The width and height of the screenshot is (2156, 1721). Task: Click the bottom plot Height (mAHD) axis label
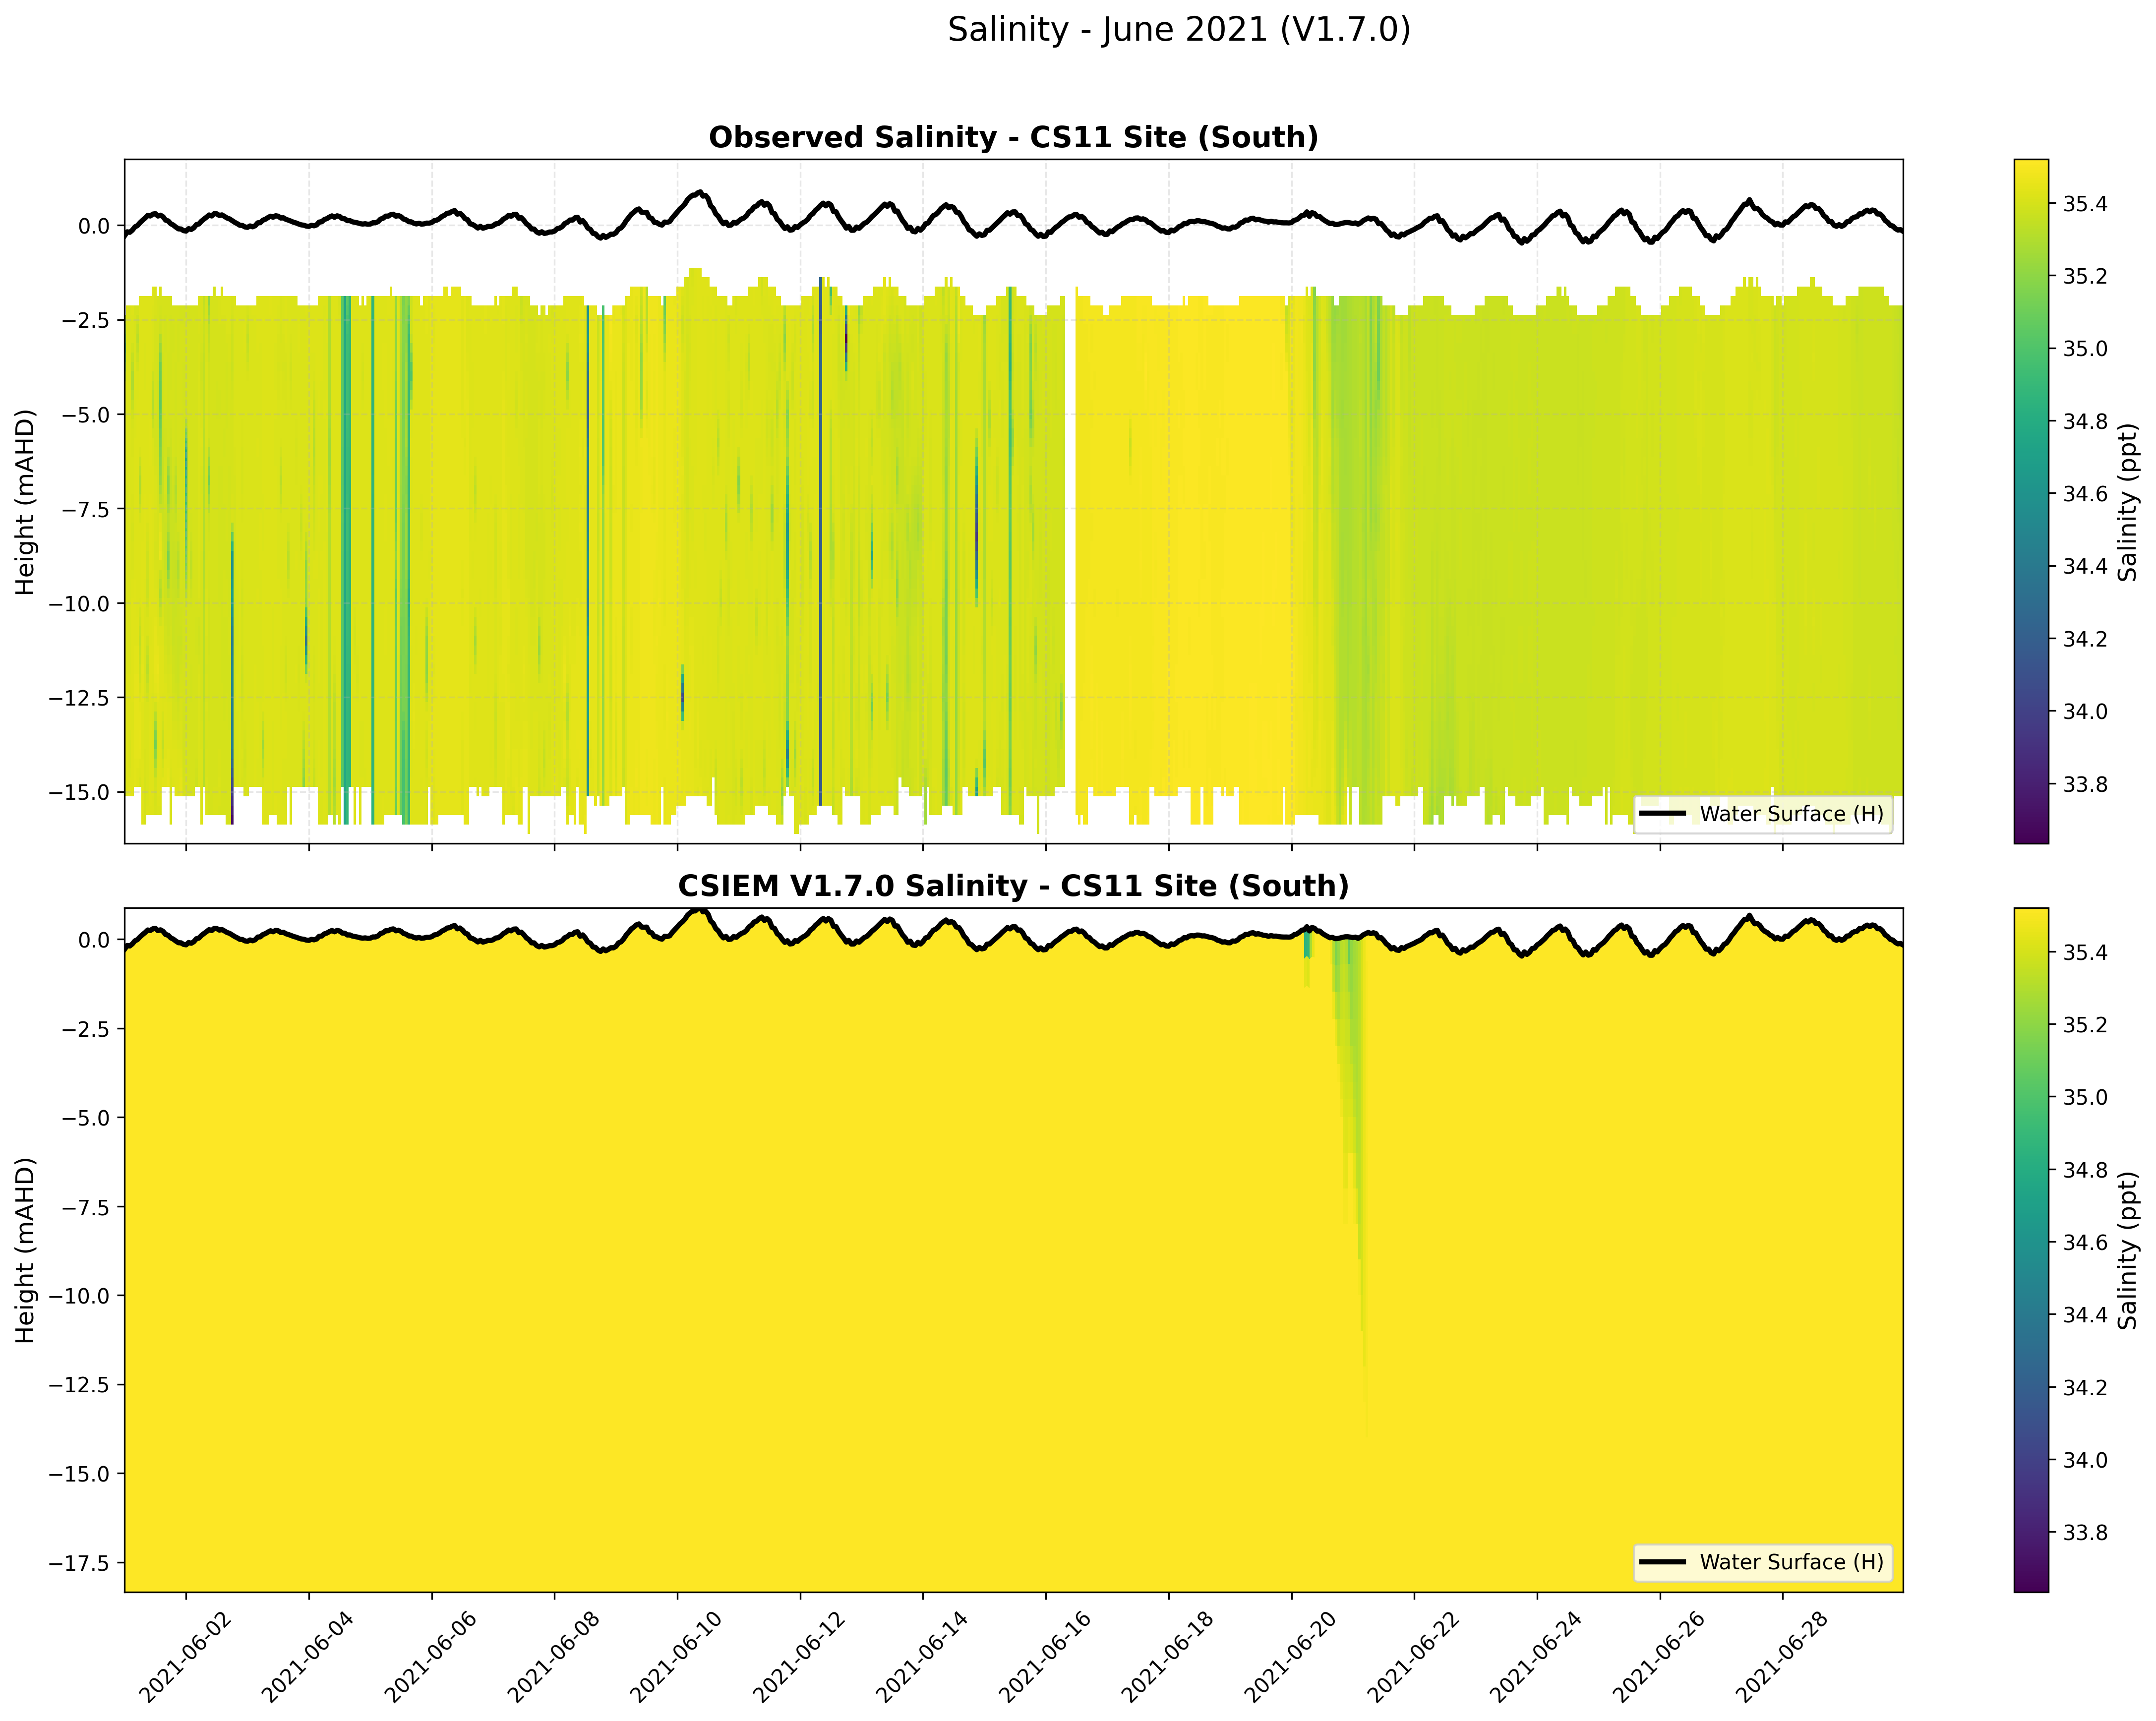26,1250
